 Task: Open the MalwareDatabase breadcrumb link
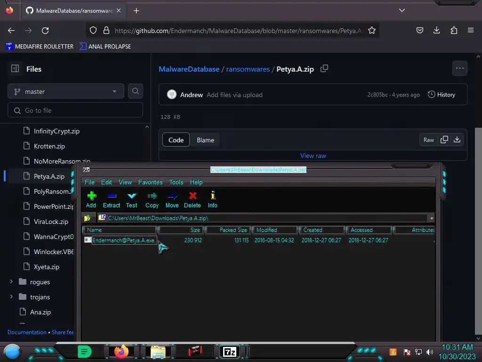189,69
